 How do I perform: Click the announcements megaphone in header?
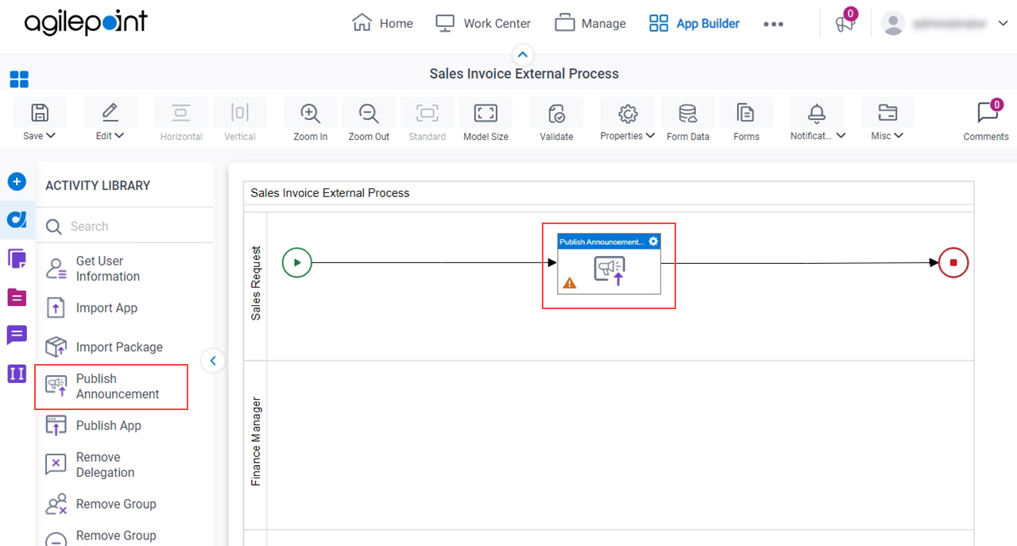pos(844,24)
